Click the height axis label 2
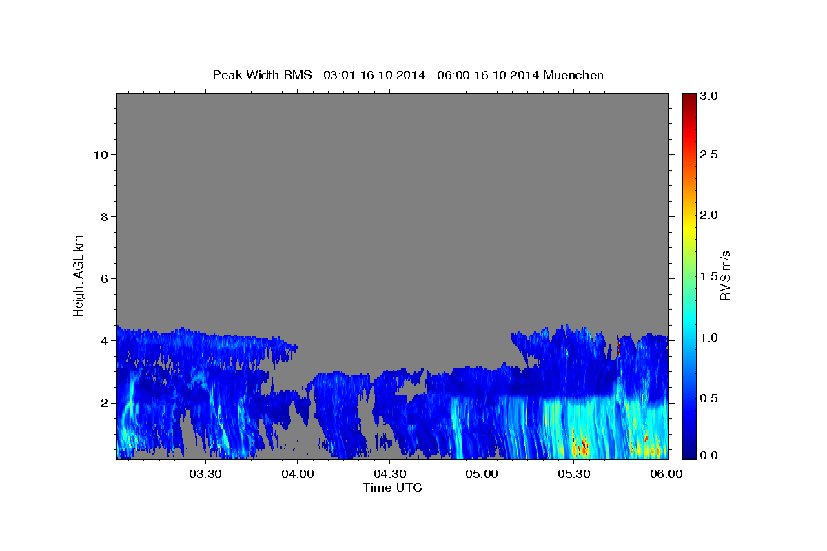 tap(103, 403)
